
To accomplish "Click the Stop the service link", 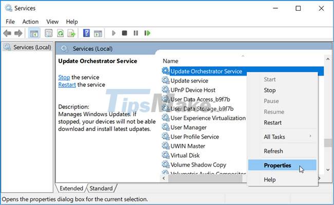I will tap(64, 77).
